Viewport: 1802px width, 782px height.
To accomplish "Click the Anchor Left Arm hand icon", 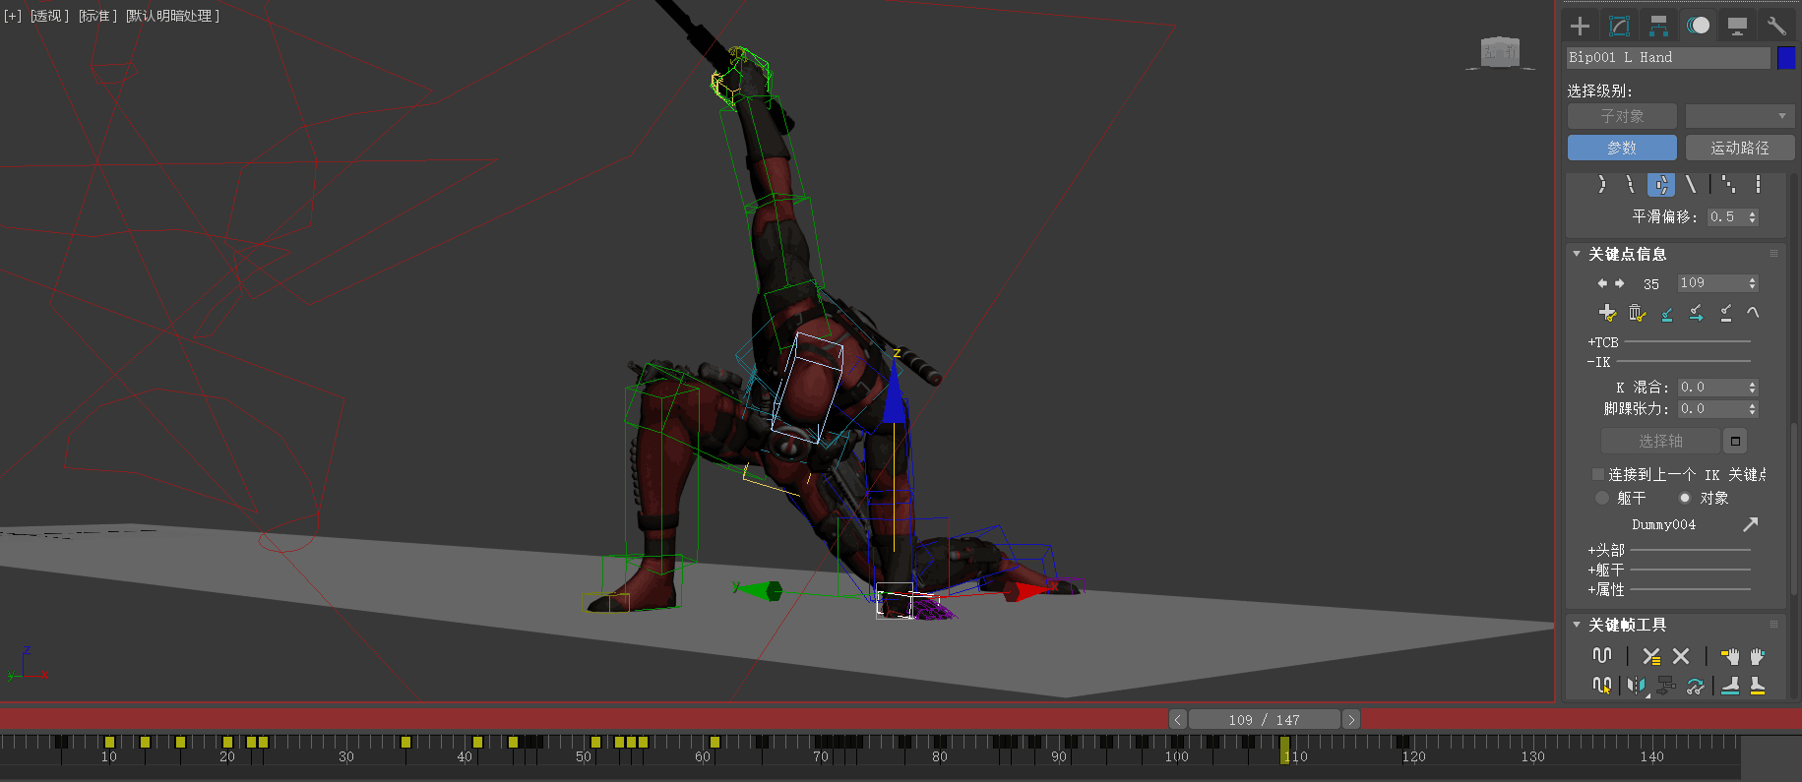I will 1758,655.
